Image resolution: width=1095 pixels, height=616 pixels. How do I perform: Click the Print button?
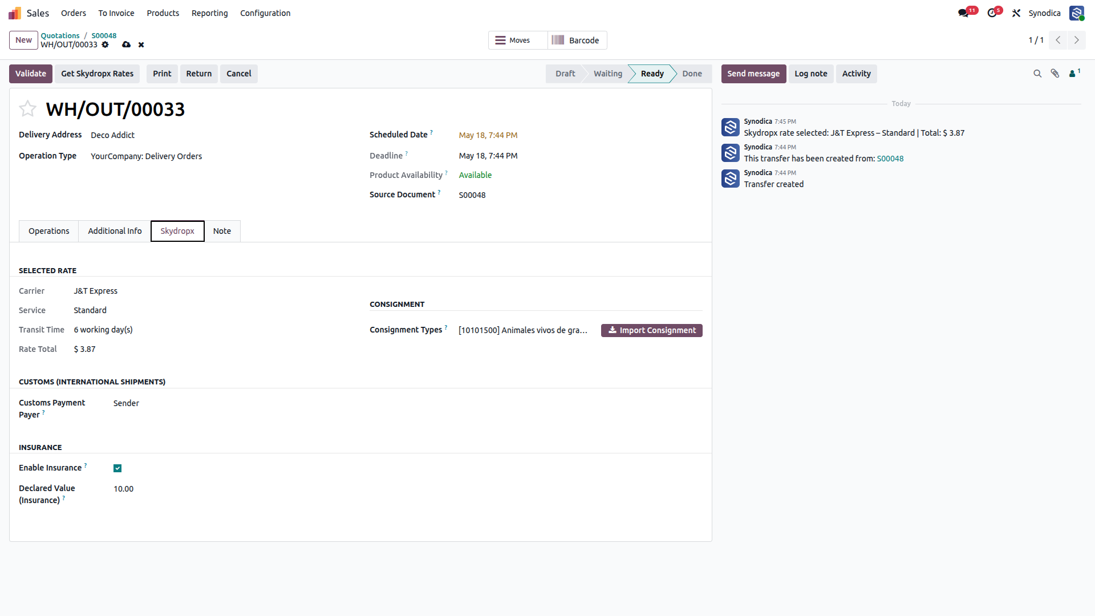(x=162, y=74)
